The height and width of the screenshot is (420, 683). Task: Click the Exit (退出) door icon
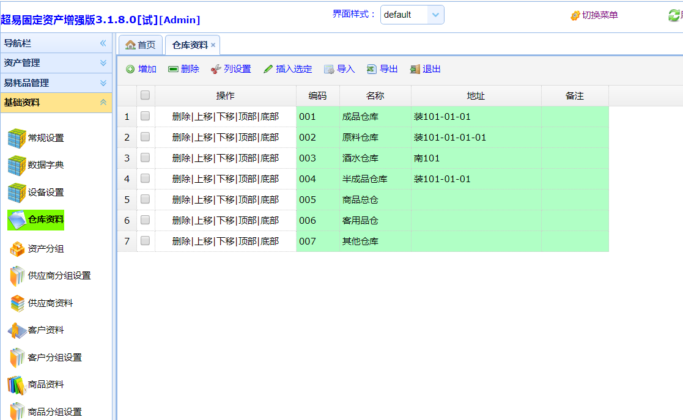415,70
